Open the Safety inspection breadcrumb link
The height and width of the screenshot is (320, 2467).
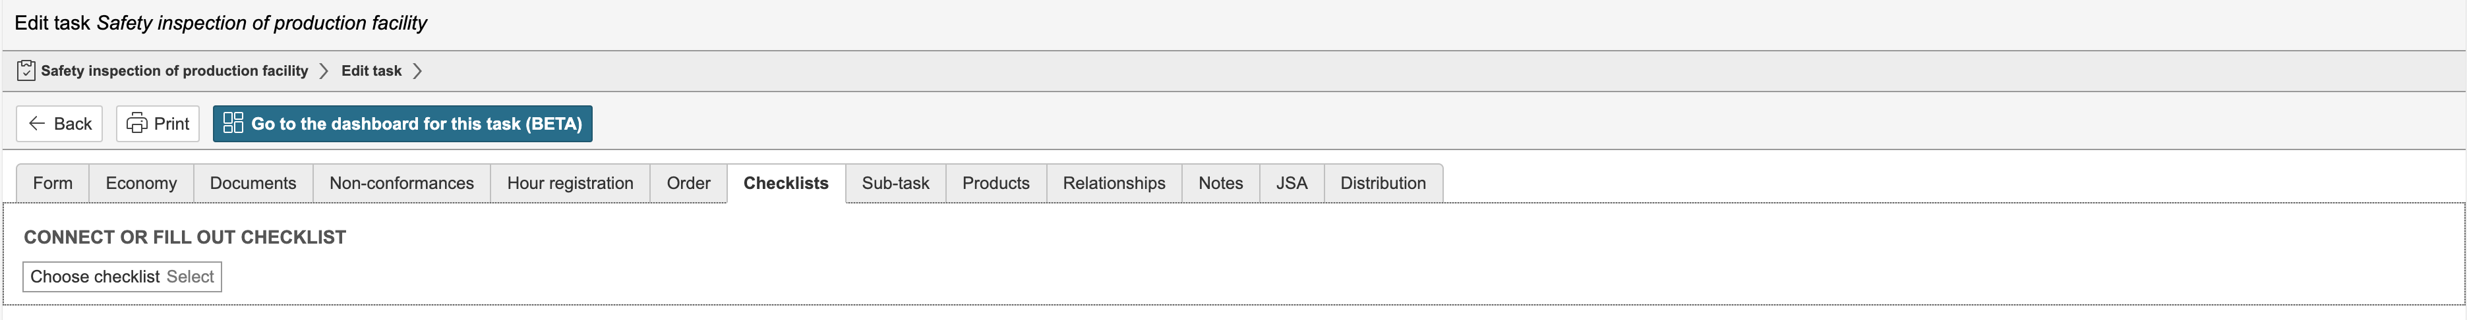tap(174, 70)
